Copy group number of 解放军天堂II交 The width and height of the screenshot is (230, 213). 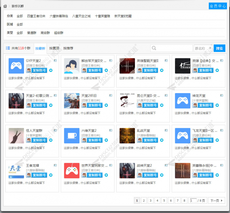[x=92, y=70]
